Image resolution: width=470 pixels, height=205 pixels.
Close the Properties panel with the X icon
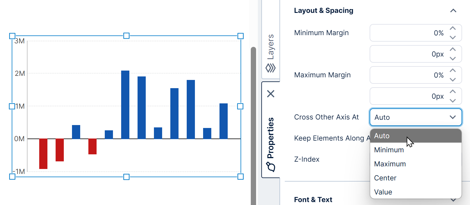click(271, 94)
